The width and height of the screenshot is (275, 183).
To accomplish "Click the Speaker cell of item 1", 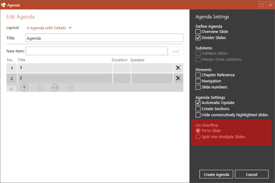I will coord(151,68).
